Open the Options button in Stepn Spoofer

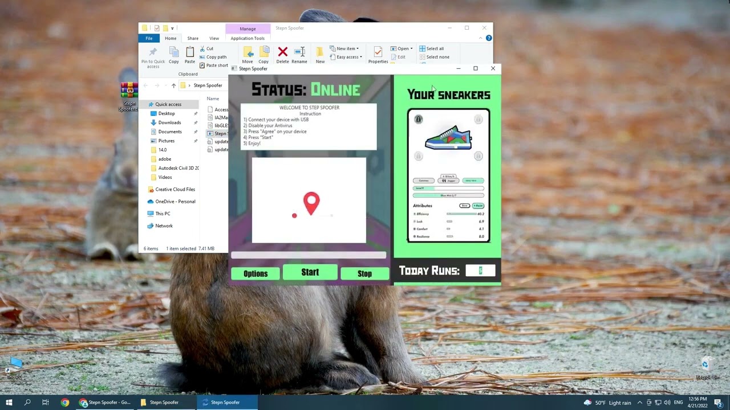255,273
